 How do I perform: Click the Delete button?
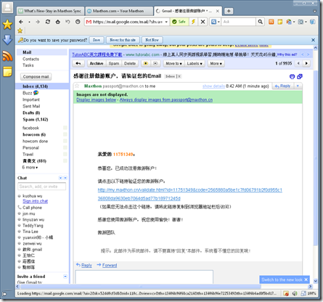pos(130,63)
